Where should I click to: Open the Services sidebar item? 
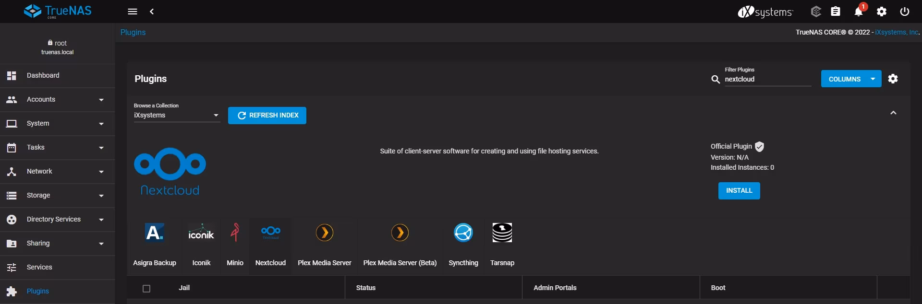point(39,268)
